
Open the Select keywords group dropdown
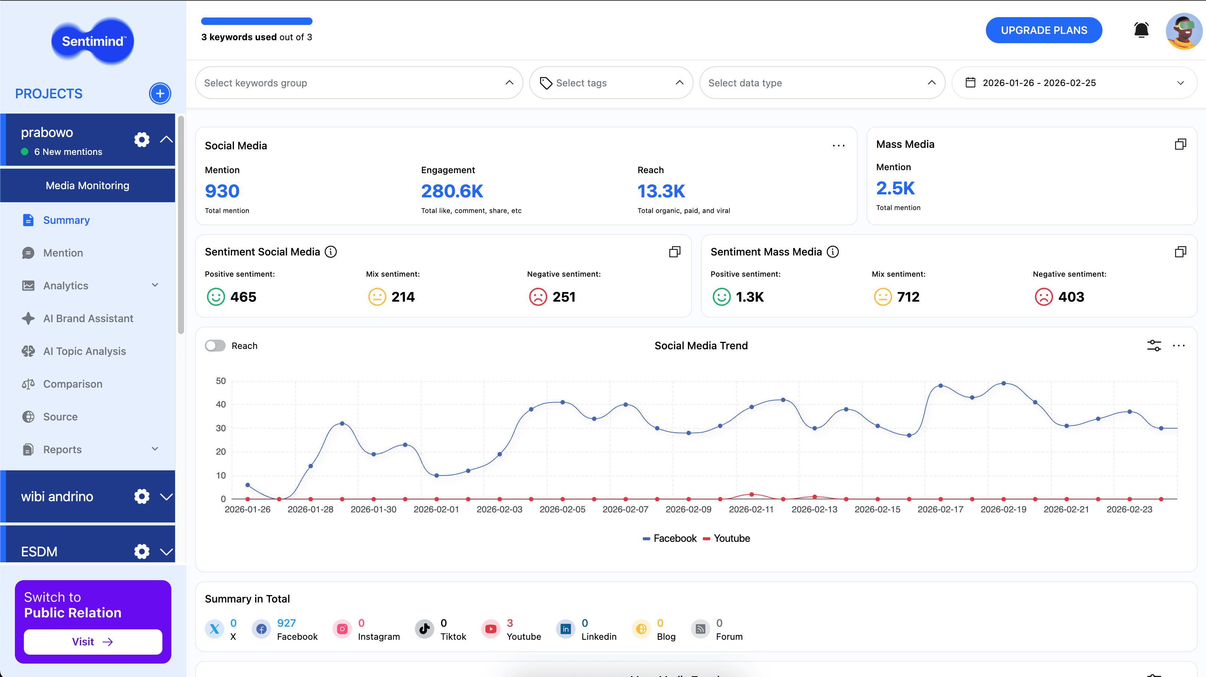click(359, 83)
